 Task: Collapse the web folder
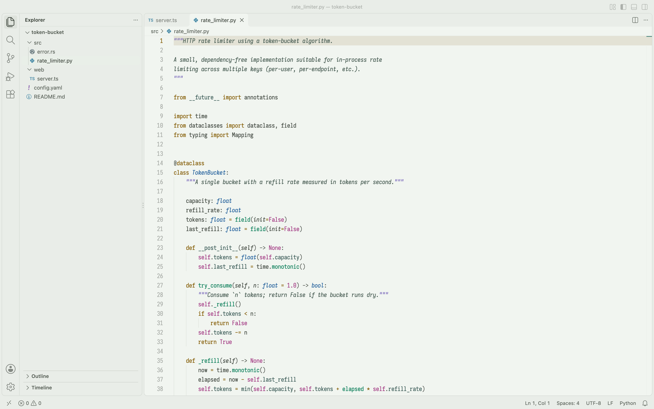pos(81,70)
